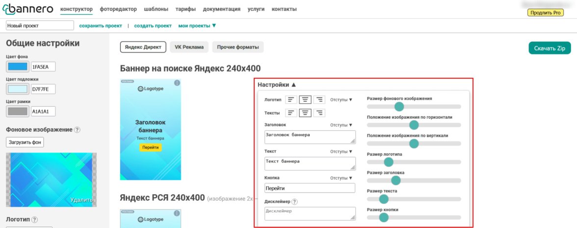577x228 pixels.
Task: Align banner texts to the right
Action: coord(319,113)
